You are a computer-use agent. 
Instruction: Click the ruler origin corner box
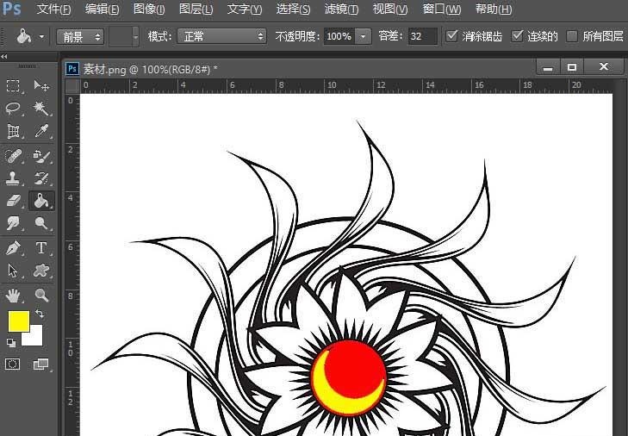[72, 86]
